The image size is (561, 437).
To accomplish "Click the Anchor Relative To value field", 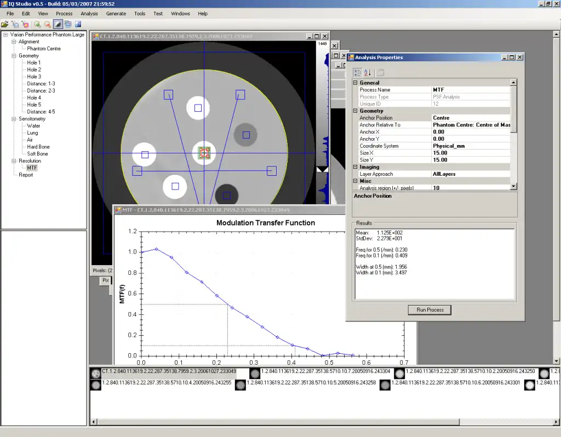I will point(471,125).
